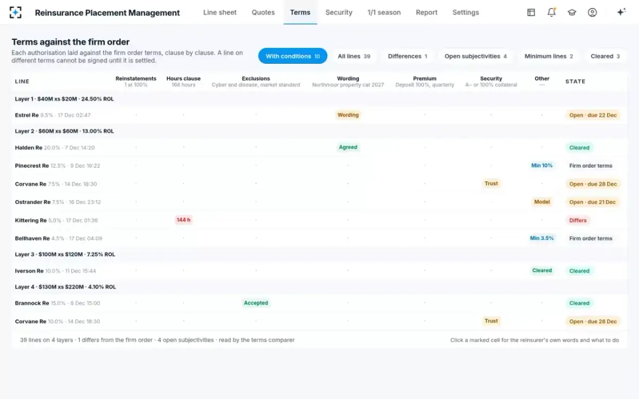The width and height of the screenshot is (639, 399).
Task: Click the Wording cell for Estrel Re
Action: tap(348, 115)
